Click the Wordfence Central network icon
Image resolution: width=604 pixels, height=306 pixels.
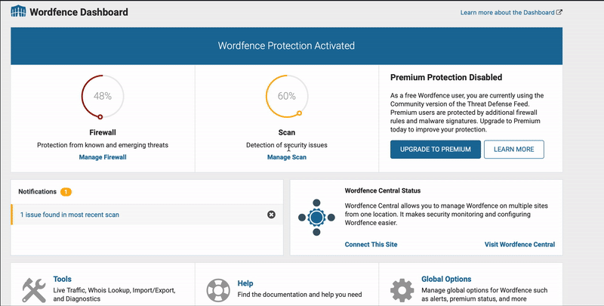[316, 218]
